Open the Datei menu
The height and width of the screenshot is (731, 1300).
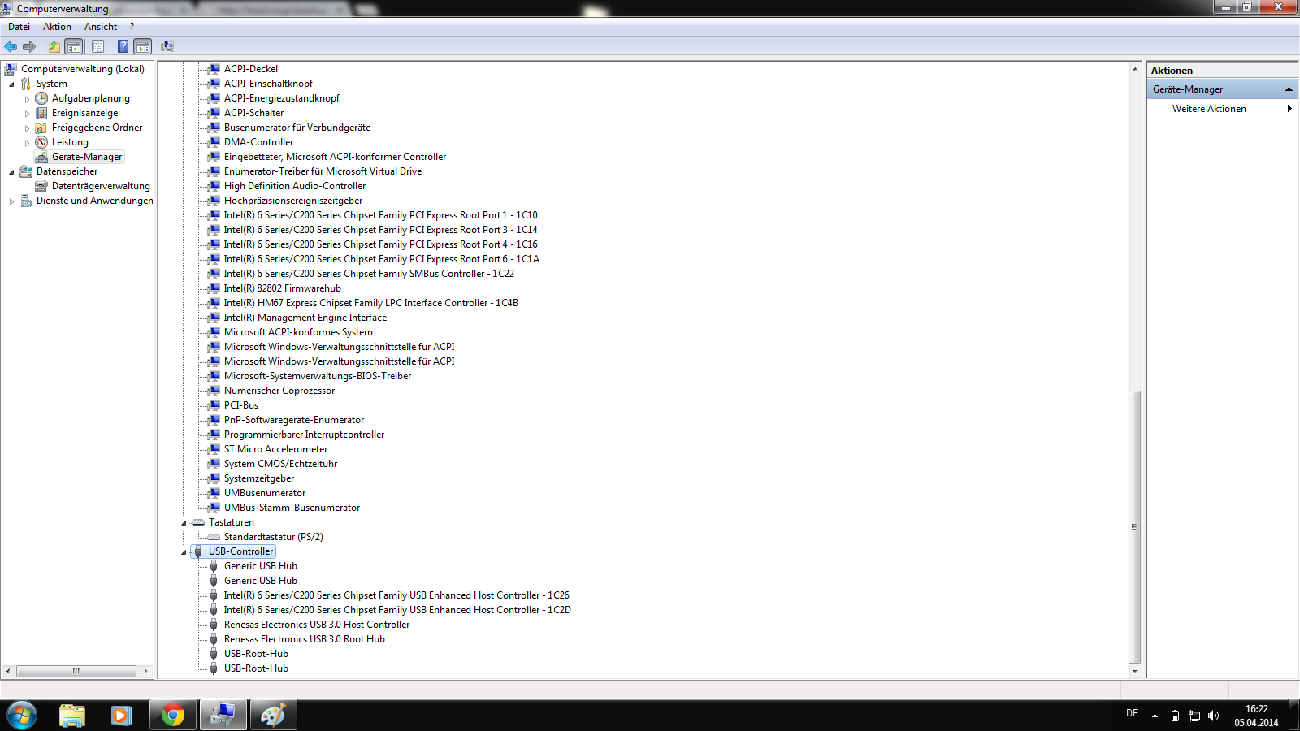pos(19,27)
